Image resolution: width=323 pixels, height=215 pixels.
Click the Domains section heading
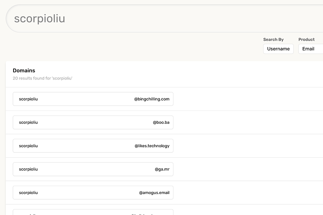click(24, 71)
